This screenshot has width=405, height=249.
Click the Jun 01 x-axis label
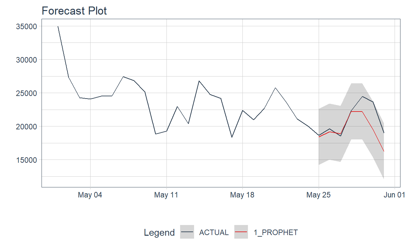[394, 195]
